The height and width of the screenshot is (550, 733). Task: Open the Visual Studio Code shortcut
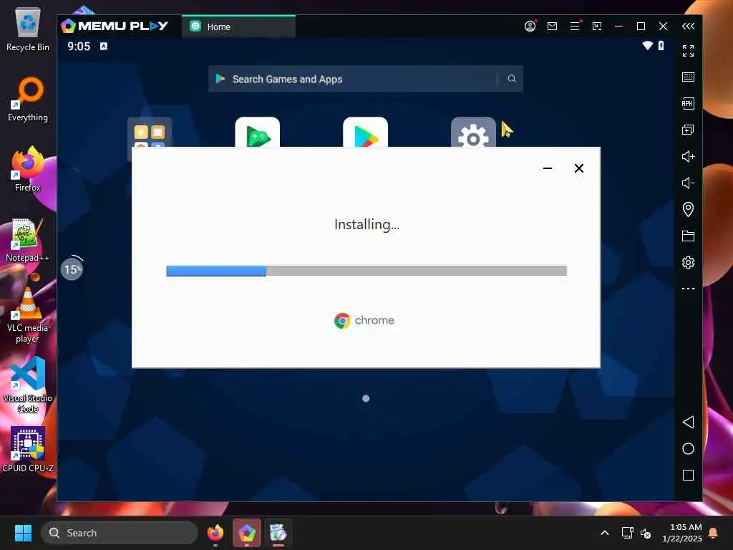(x=28, y=385)
